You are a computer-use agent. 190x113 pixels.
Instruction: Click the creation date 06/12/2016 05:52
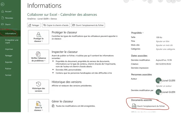[163, 64]
